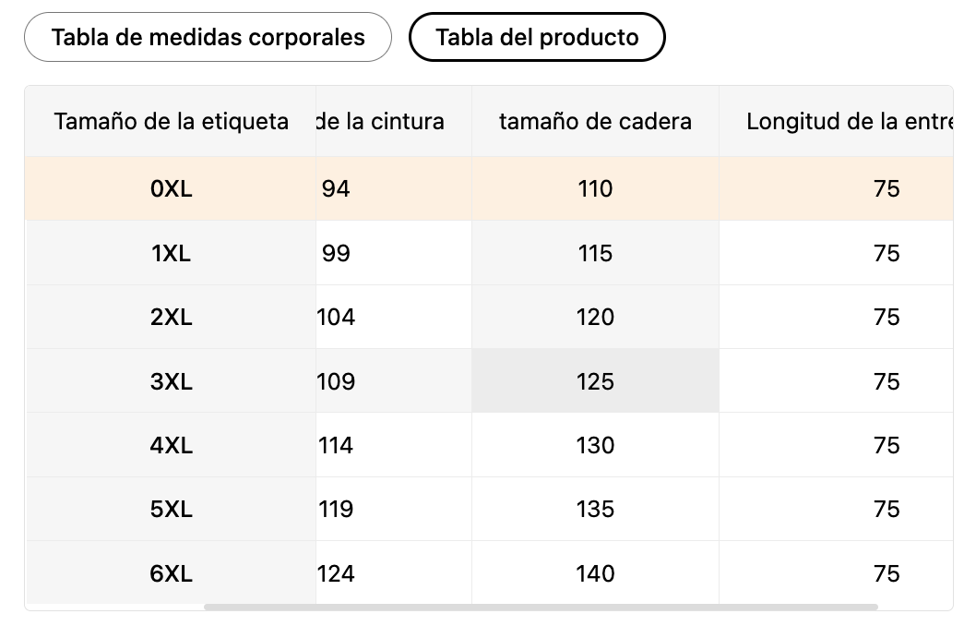Click hip value 140 in 6XL row
The image size is (976, 626).
pyautogui.click(x=595, y=574)
